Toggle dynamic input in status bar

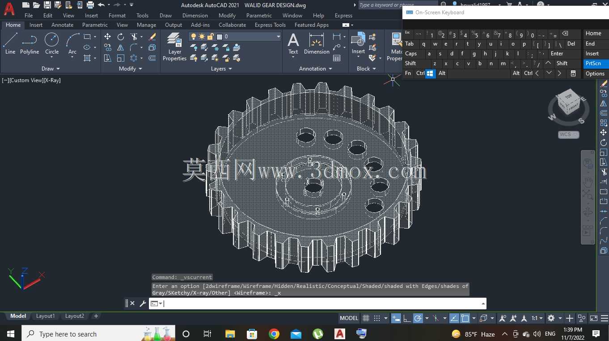pyautogui.click(x=396, y=318)
